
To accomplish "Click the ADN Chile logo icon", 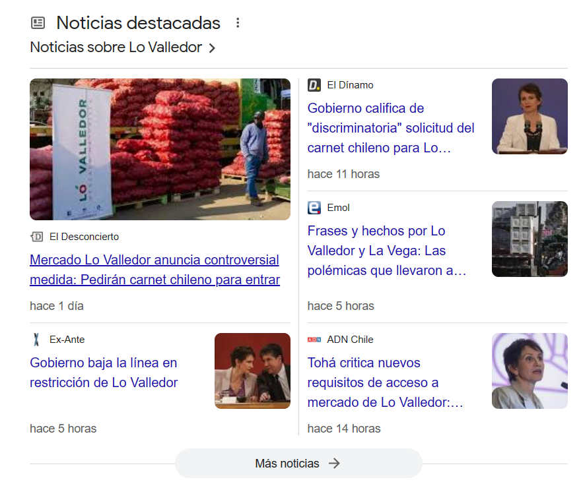I will pos(314,340).
